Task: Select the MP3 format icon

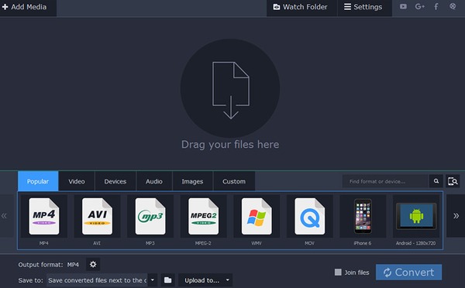Action: click(150, 216)
